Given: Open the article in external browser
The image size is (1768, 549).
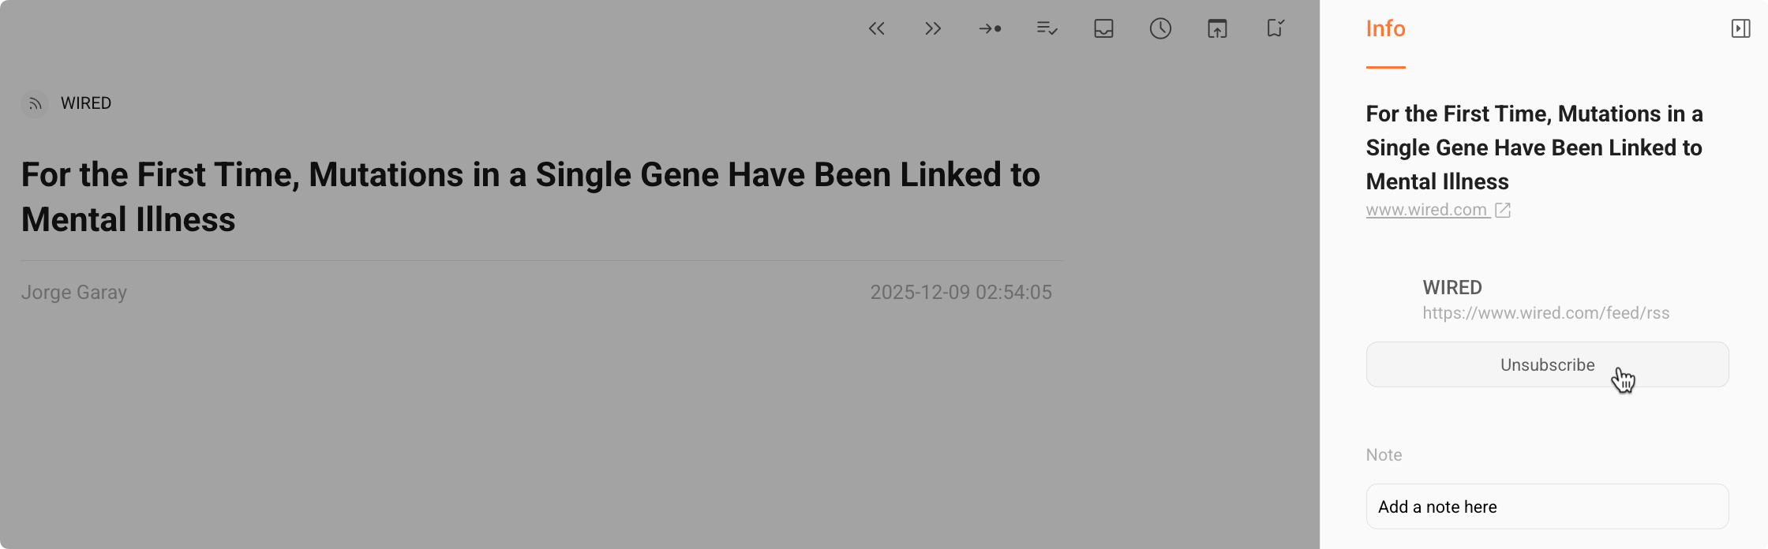Looking at the screenshot, I should coord(1216,28).
